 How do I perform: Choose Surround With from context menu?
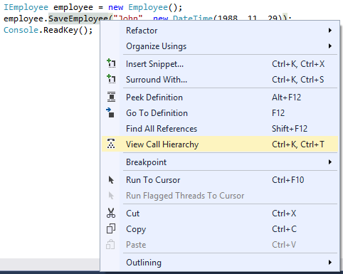[220, 80]
